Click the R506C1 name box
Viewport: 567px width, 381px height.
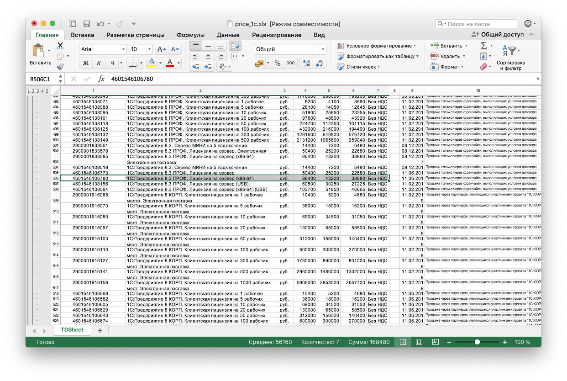point(40,79)
